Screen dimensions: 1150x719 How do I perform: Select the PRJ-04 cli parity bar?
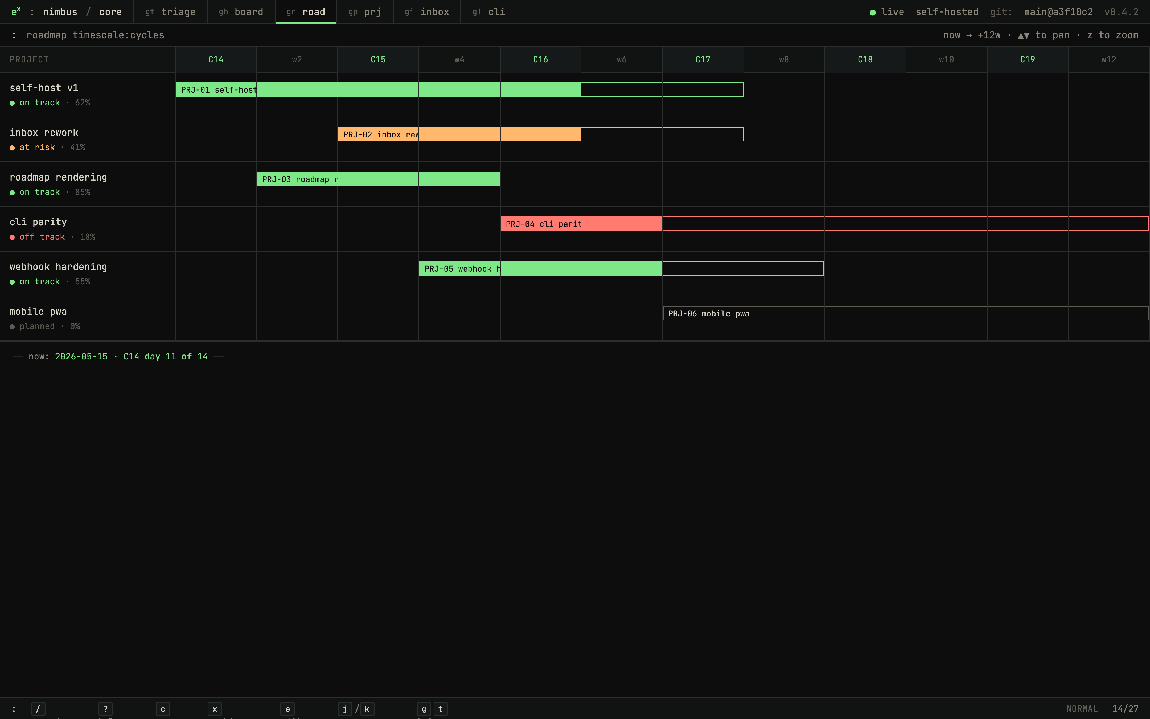click(x=824, y=223)
